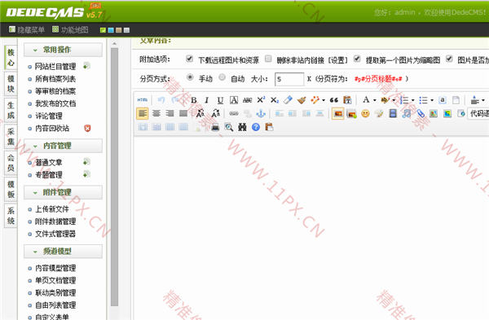Select the 自动 pagination radio button
Viewport: 489px width, 320px height.
pyautogui.click(x=222, y=77)
